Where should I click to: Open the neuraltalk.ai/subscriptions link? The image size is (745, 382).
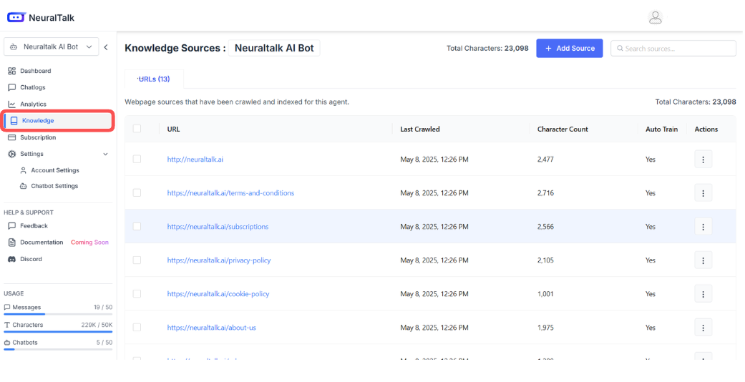pos(218,227)
